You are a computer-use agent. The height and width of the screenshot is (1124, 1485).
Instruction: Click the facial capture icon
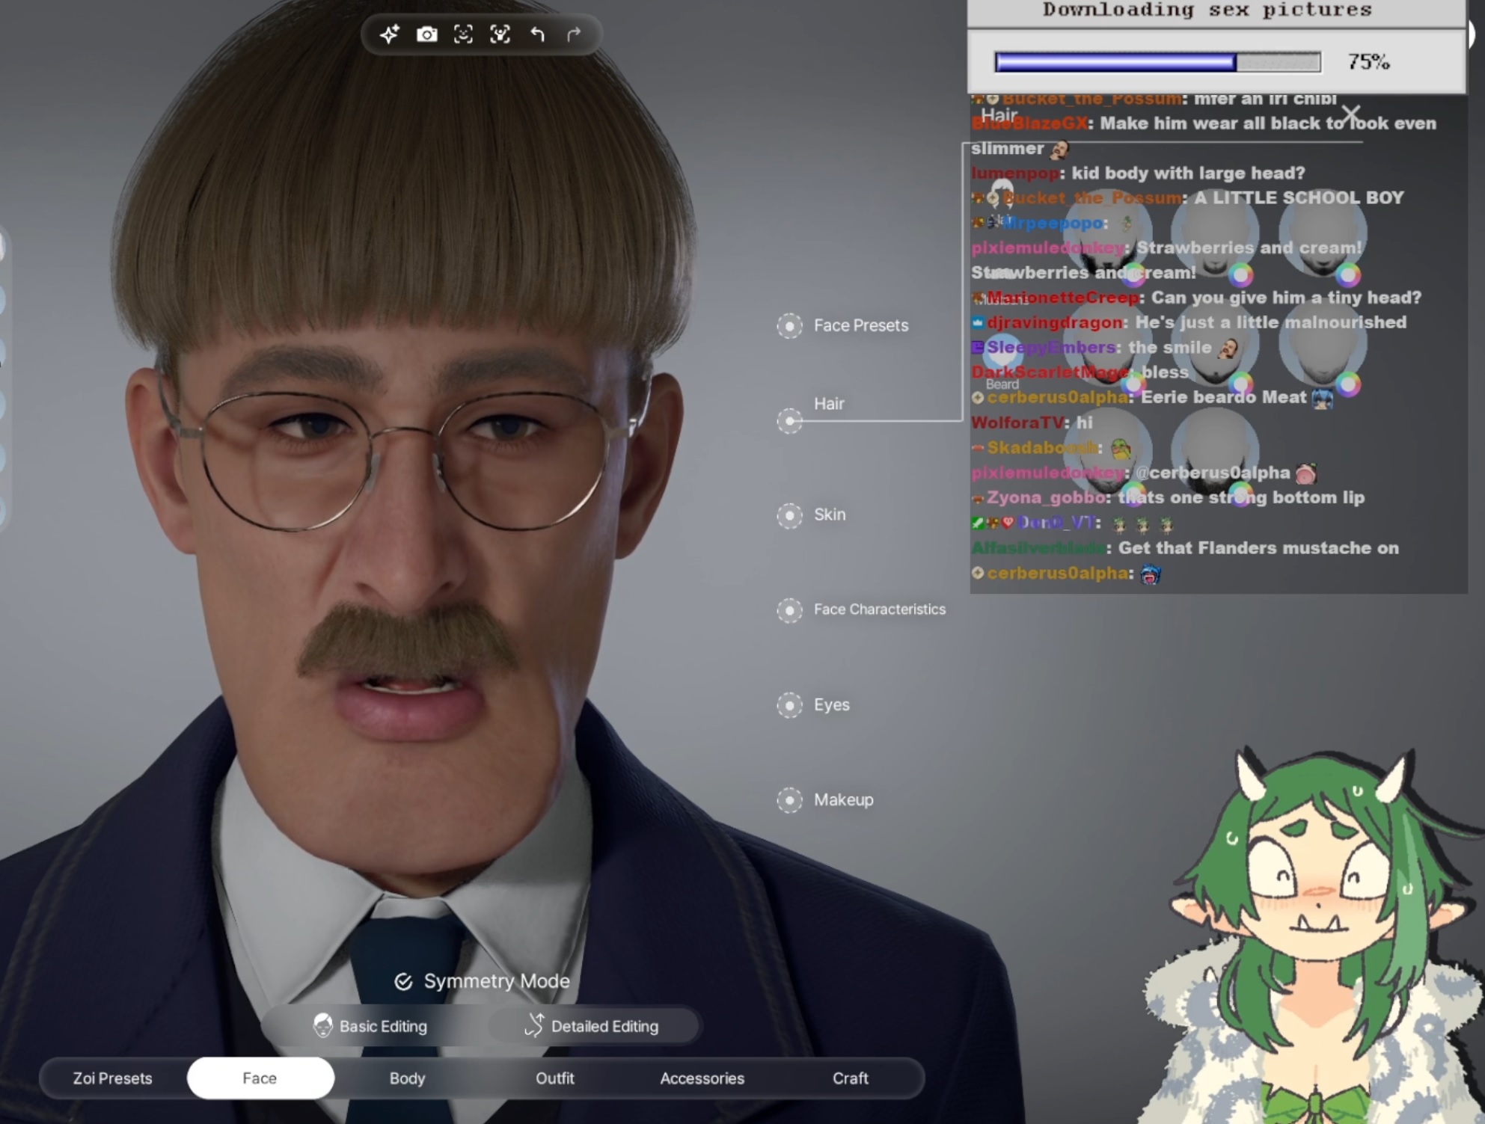463,34
